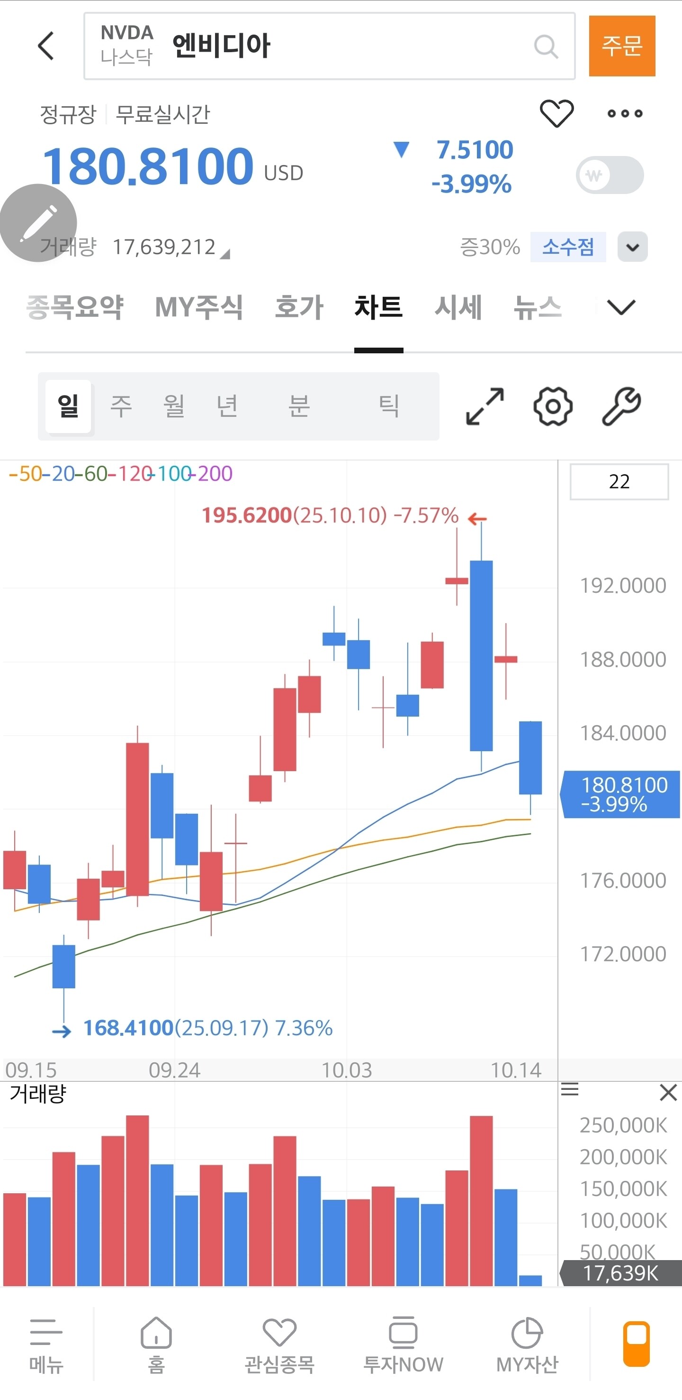The width and height of the screenshot is (682, 1400).
Task: Open 관심종목 watchlist in bottom bar
Action: (279, 1344)
